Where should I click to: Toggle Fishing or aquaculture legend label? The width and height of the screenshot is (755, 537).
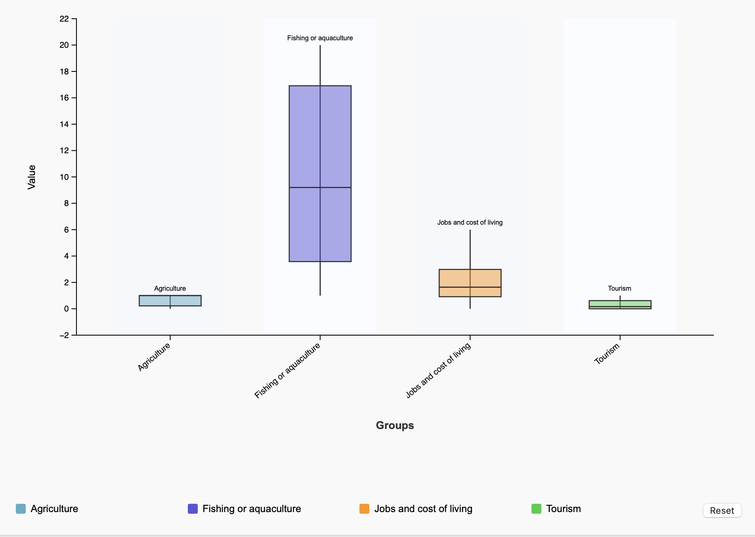pos(252,509)
